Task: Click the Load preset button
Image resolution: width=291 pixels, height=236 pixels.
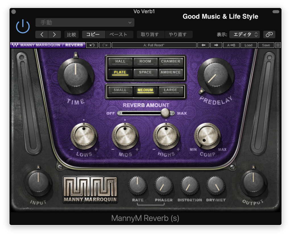Action: (248, 45)
